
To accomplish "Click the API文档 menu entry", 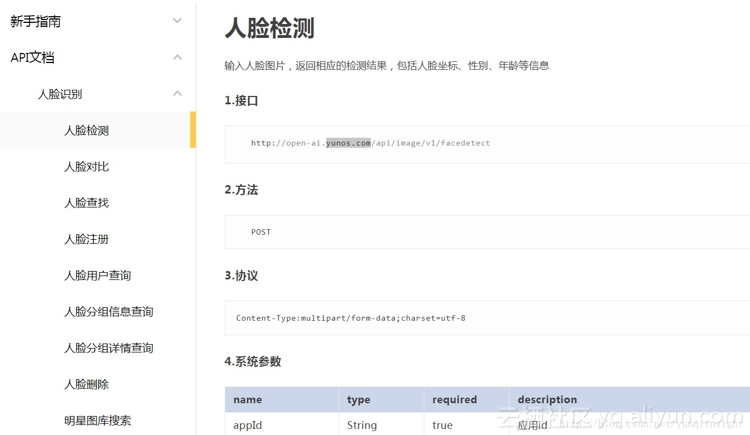I will coord(32,57).
